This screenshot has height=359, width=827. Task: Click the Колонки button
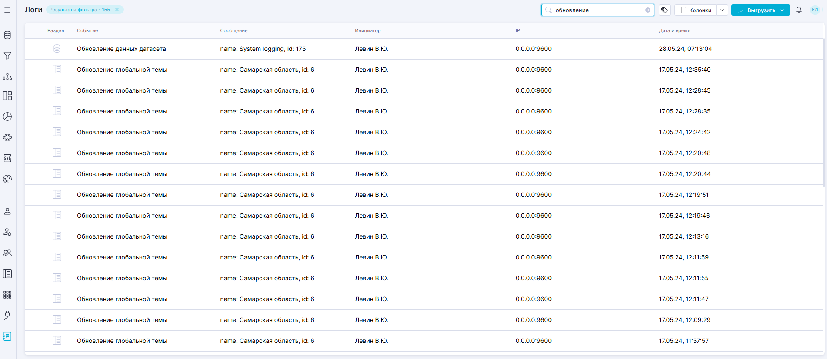click(x=695, y=10)
